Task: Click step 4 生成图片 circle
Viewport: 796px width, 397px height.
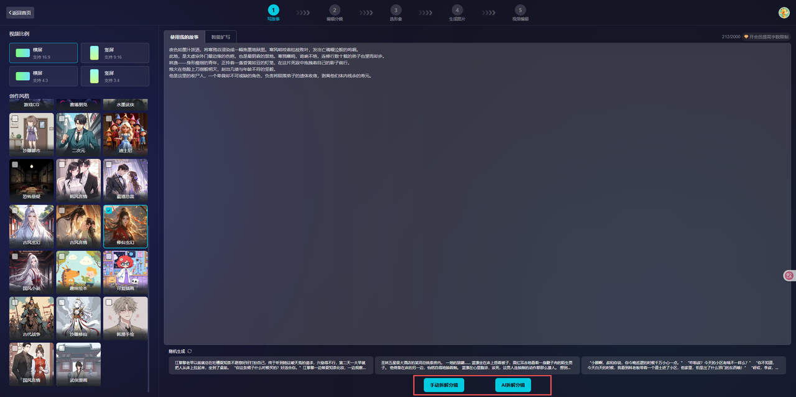Action: point(457,10)
